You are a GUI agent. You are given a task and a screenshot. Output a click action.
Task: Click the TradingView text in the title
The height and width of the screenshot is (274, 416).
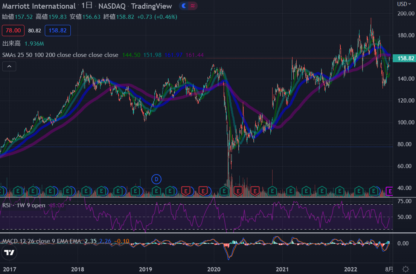tap(151, 6)
